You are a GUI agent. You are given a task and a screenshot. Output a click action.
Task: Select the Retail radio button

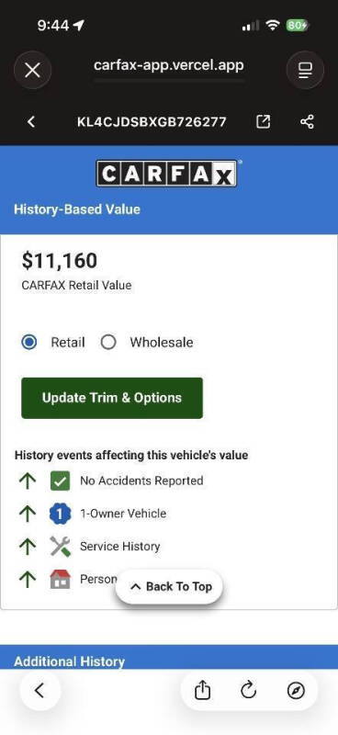pyautogui.click(x=29, y=342)
